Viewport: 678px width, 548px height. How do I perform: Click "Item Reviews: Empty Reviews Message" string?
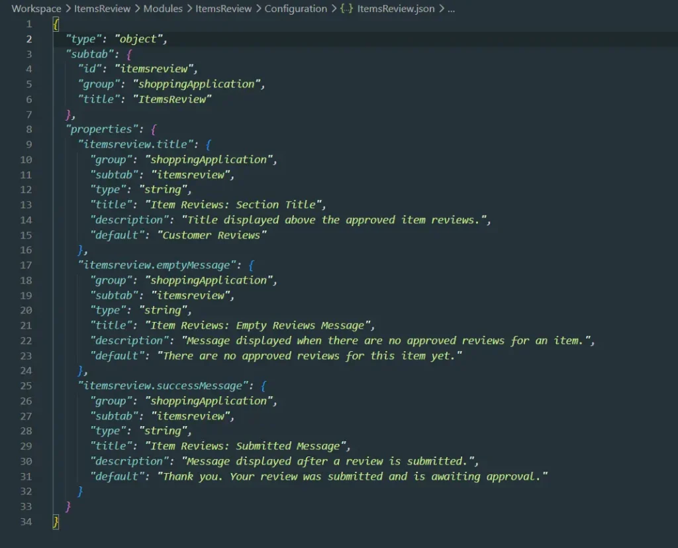pyautogui.click(x=260, y=325)
